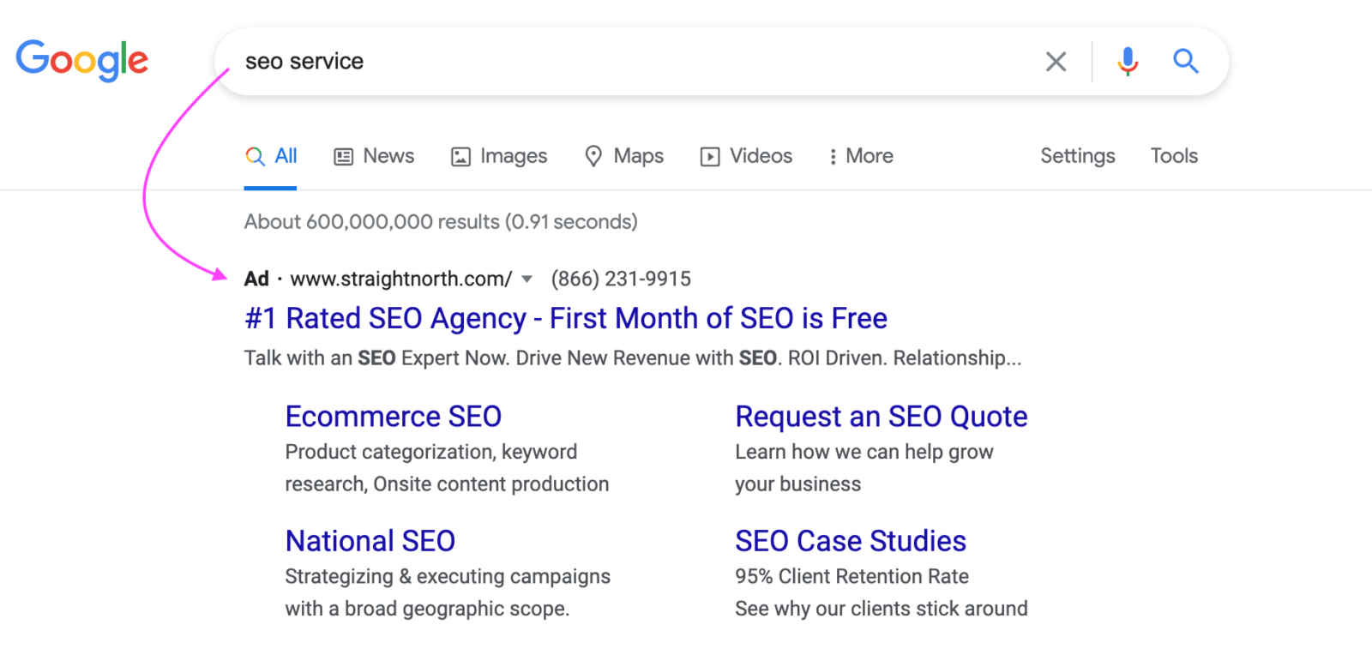Open the Videos tab
The width and height of the screenshot is (1372, 661).
pos(746,156)
